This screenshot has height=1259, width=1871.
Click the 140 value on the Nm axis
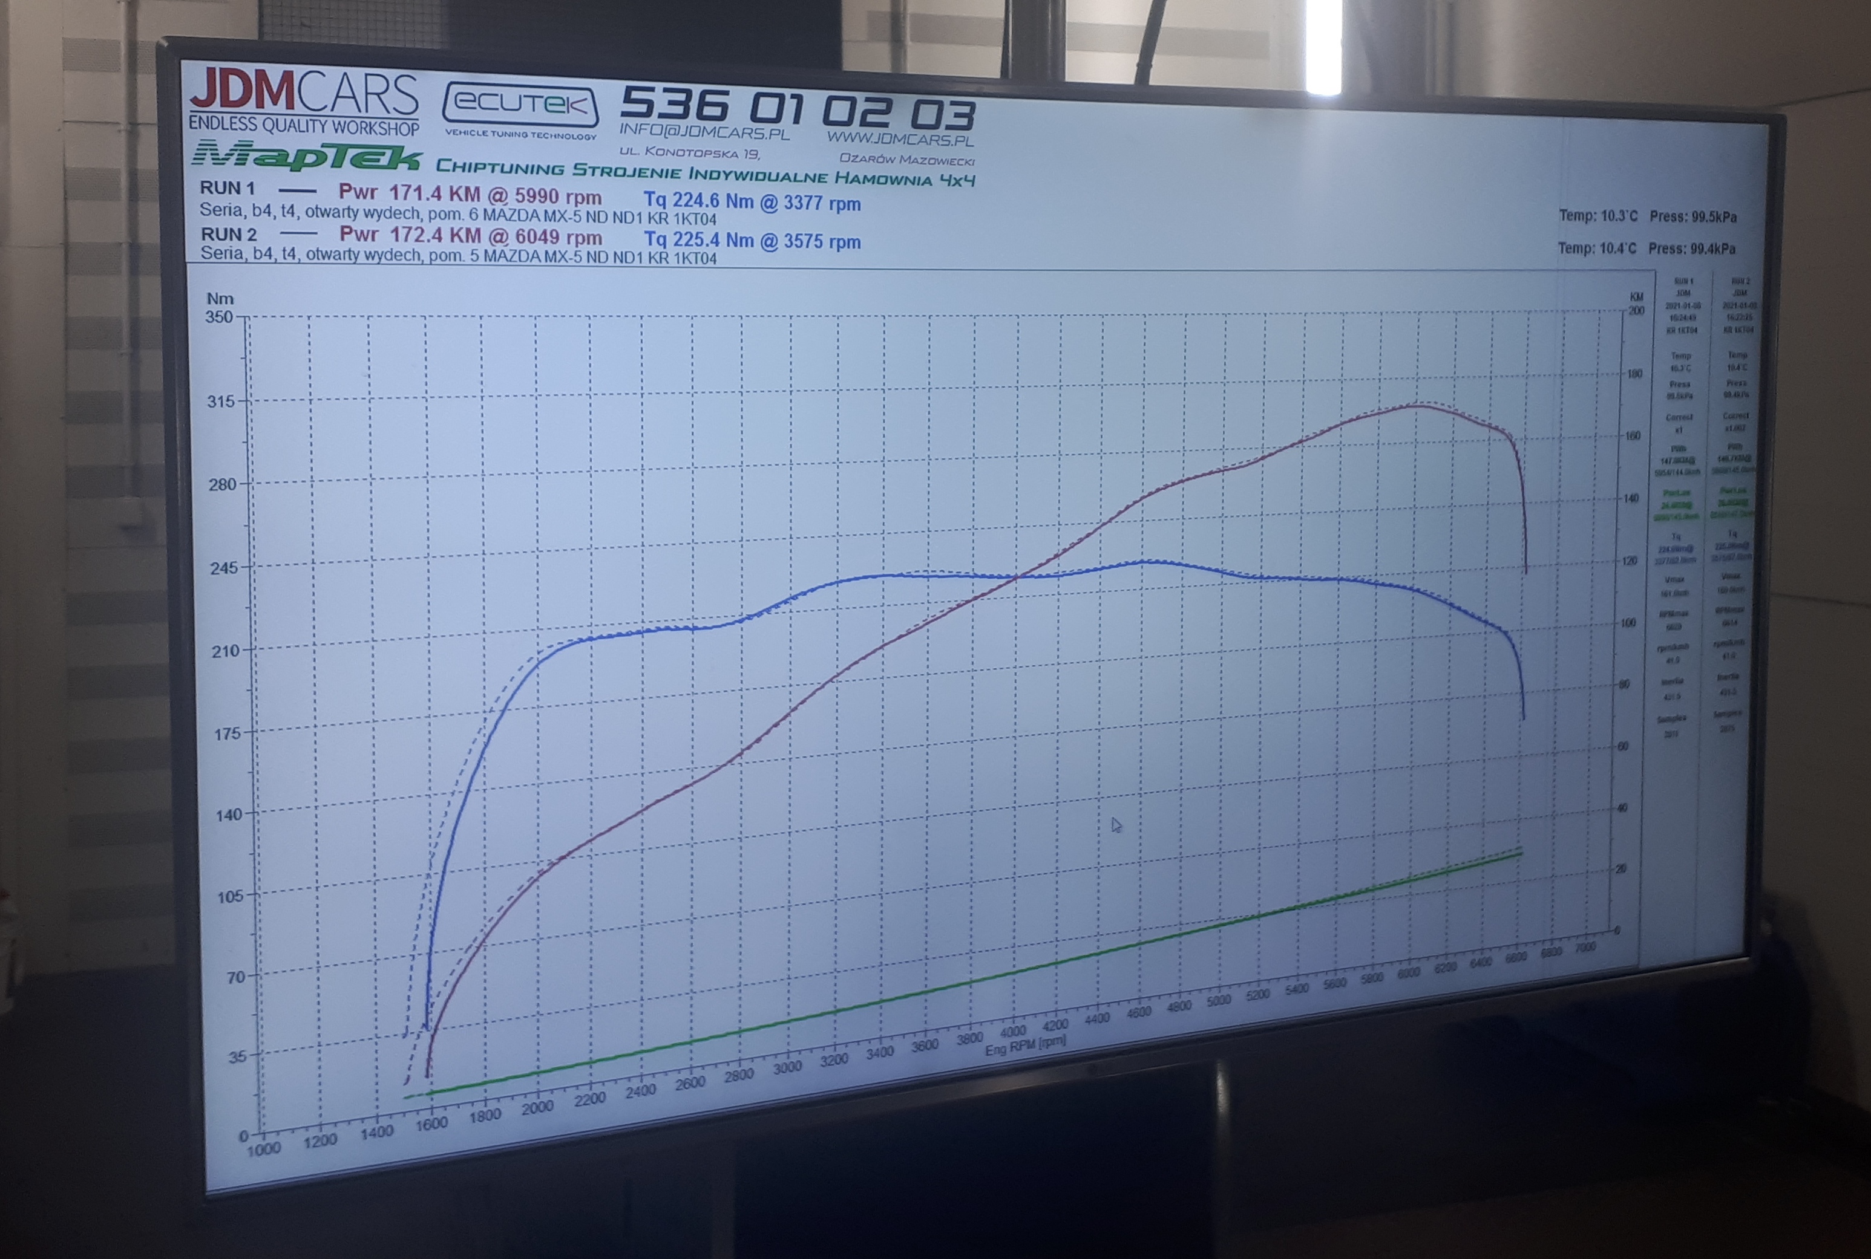[228, 815]
